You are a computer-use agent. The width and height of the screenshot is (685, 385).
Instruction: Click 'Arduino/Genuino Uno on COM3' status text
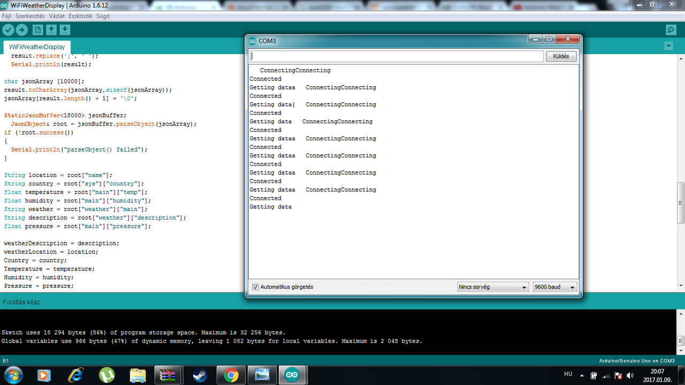[x=636, y=361]
